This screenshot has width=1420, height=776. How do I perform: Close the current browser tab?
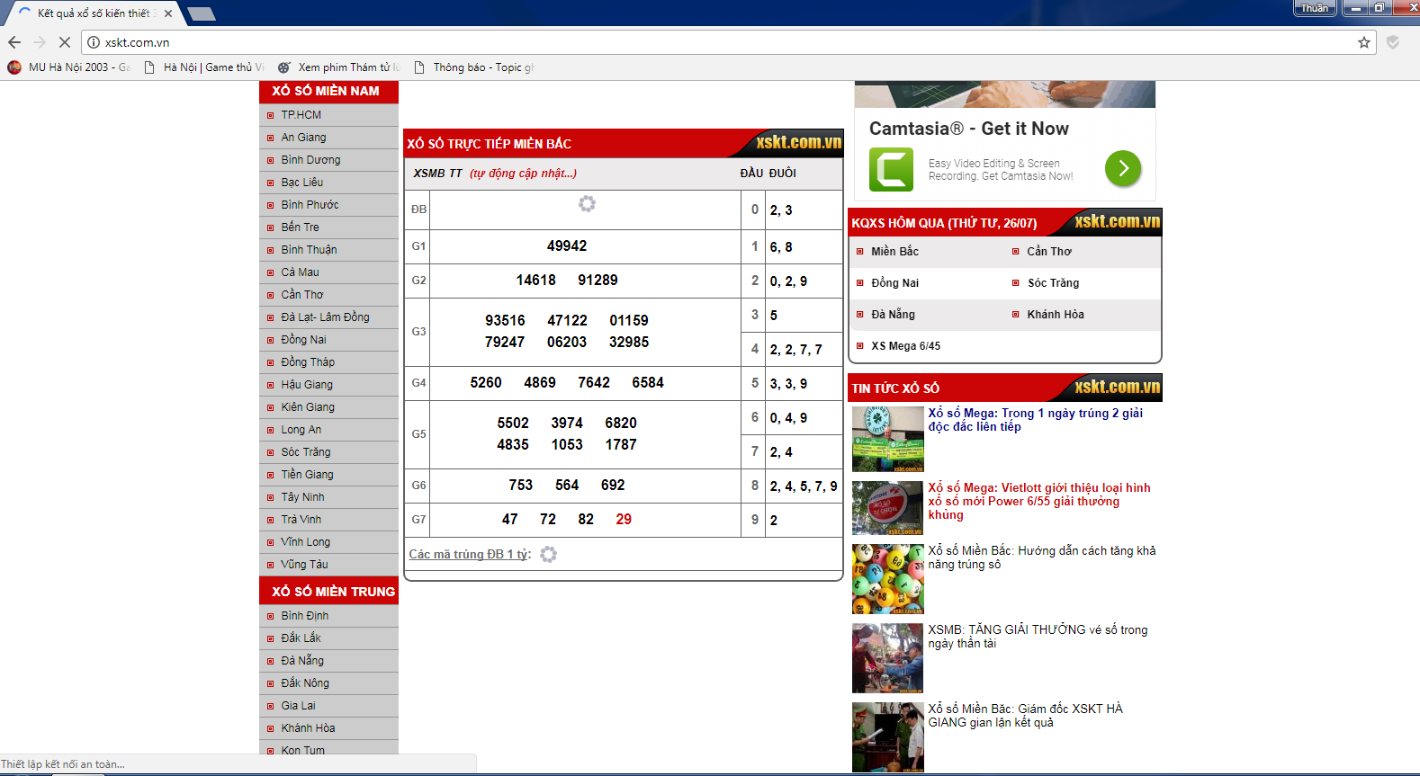168,13
